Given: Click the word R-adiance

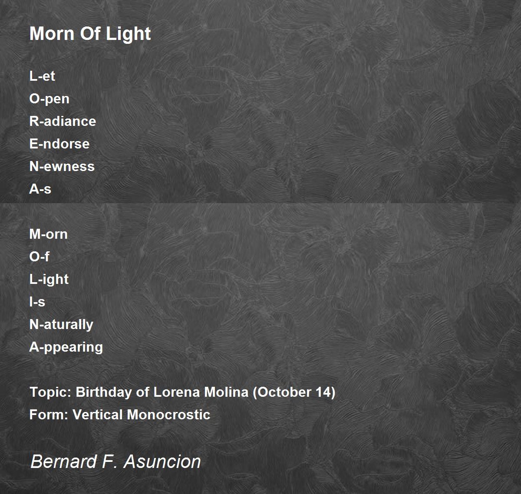Looking at the screenshot, I should [63, 121].
